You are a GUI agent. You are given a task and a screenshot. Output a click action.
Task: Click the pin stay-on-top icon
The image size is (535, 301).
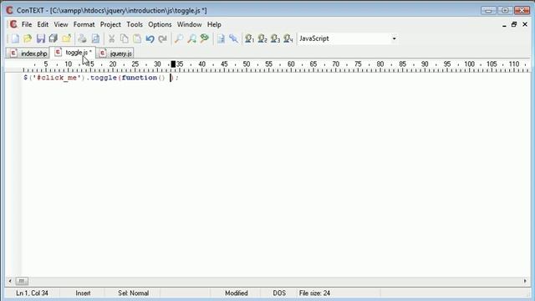click(234, 38)
